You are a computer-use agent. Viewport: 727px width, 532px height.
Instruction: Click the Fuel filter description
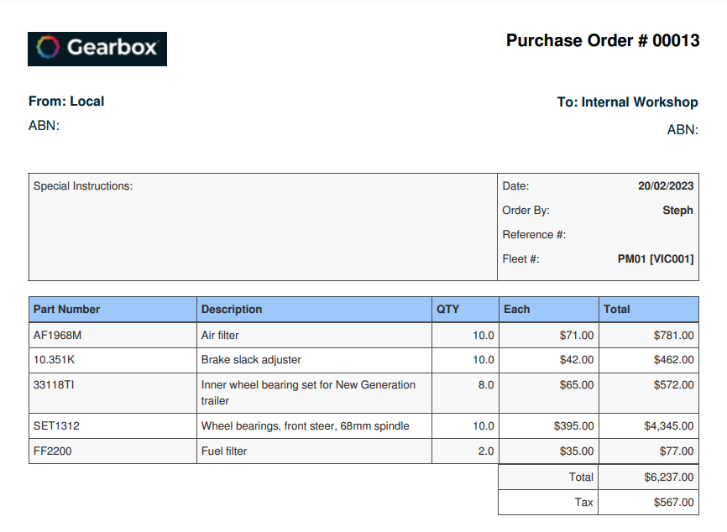[224, 451]
